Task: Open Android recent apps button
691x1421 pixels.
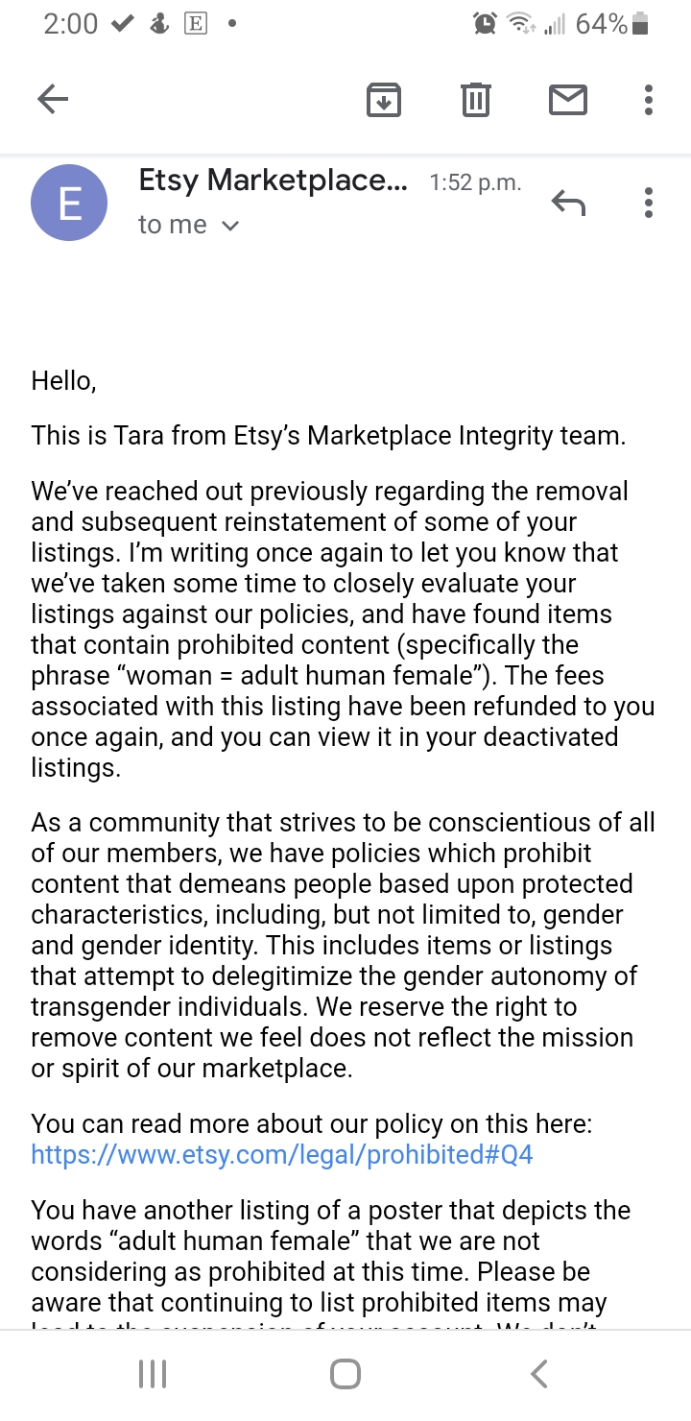Action: [x=153, y=1374]
